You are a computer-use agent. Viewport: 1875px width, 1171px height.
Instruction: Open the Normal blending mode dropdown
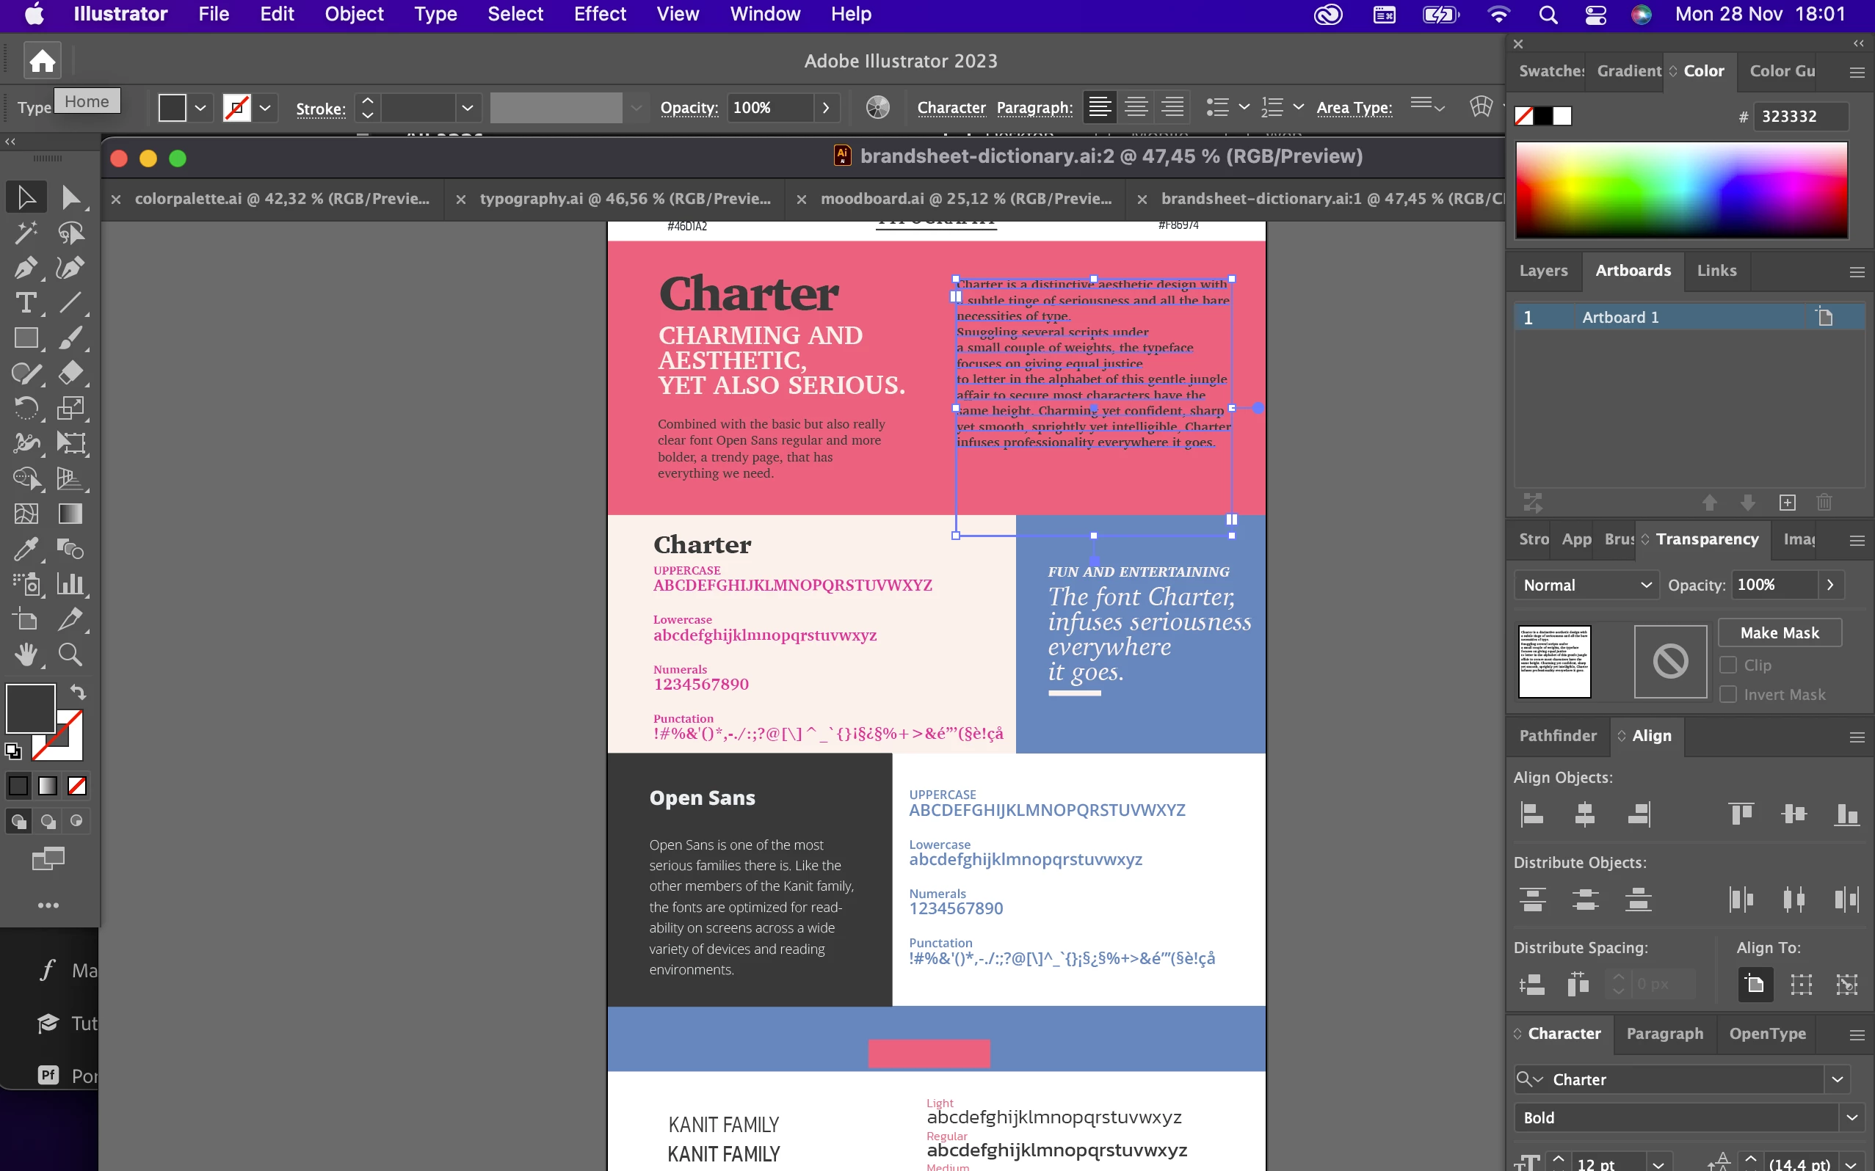(1585, 585)
